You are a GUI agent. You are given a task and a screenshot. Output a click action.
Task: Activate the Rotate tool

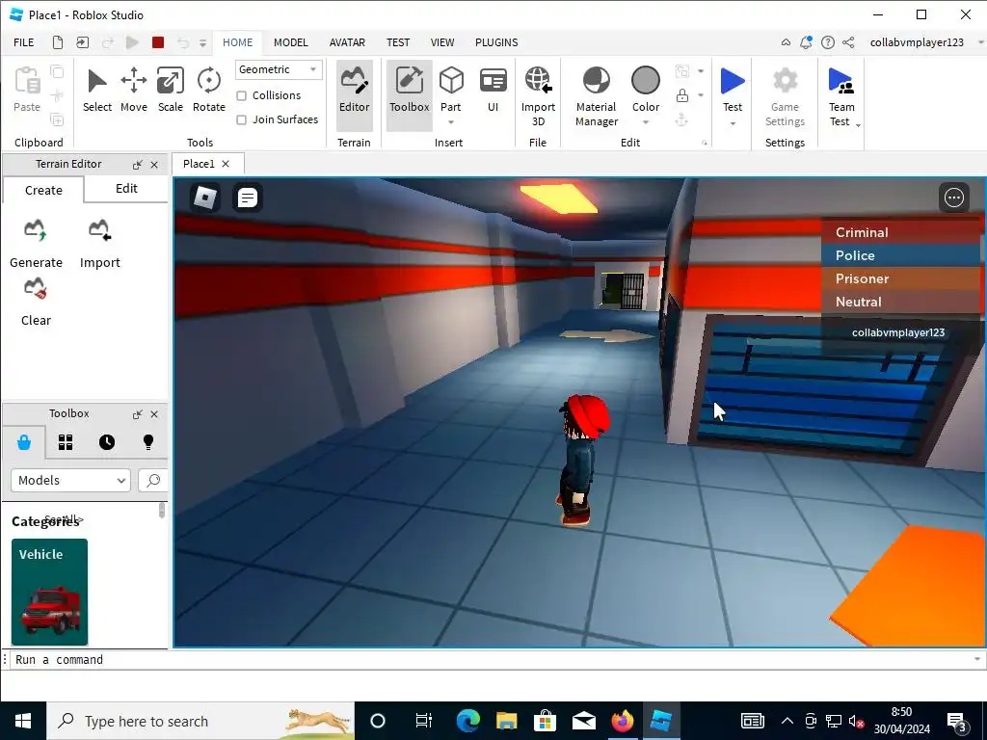(208, 92)
